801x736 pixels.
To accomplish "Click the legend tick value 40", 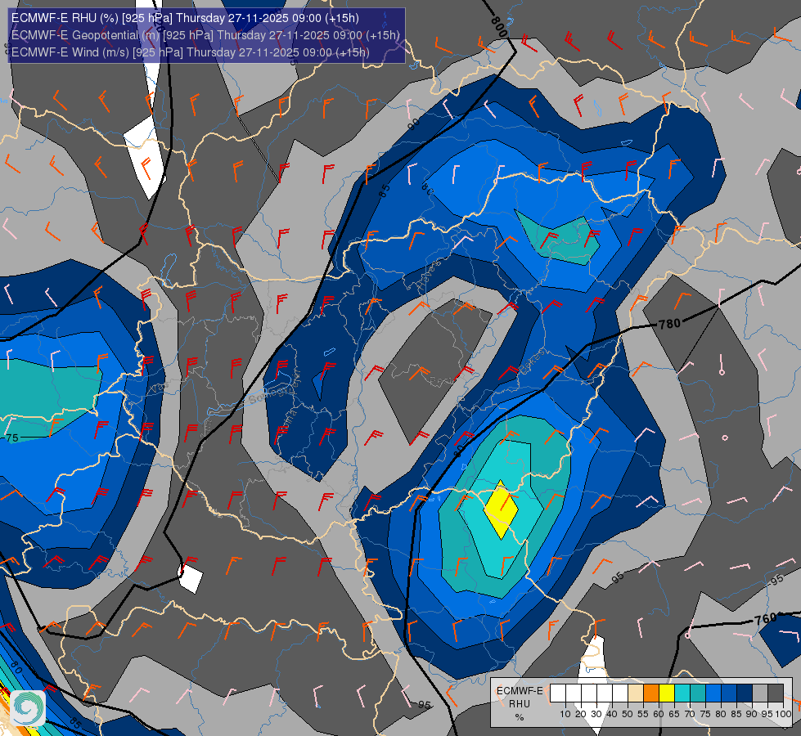I will point(612,714).
